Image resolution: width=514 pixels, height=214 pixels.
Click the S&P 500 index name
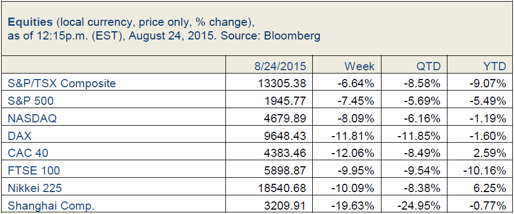(x=30, y=101)
